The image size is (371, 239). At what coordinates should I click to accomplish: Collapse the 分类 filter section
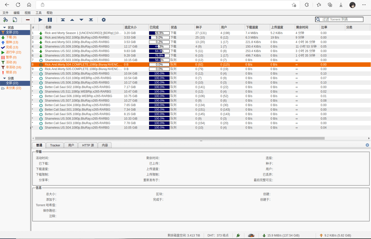[x=4, y=78]
